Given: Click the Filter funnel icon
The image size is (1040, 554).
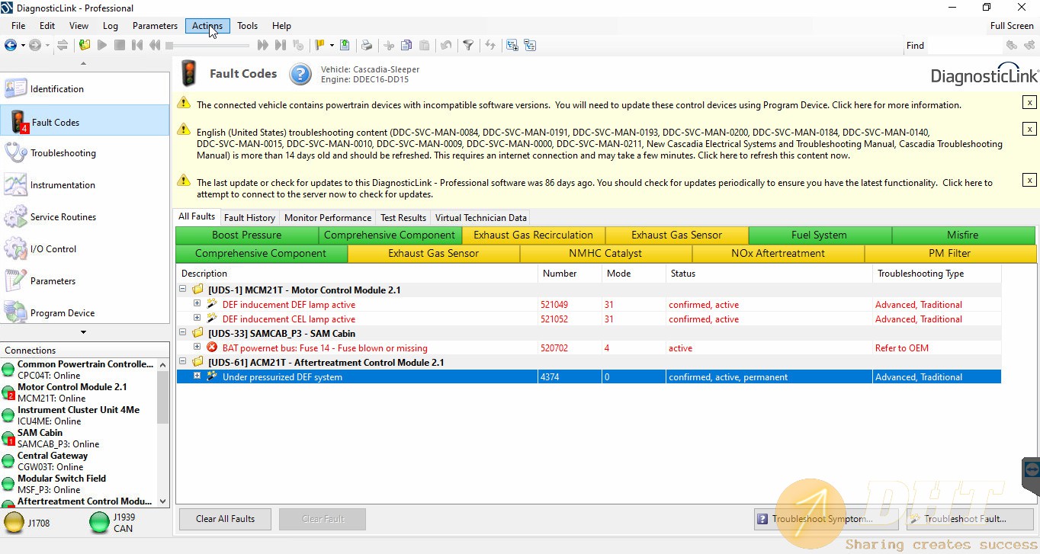Looking at the screenshot, I should 468,46.
